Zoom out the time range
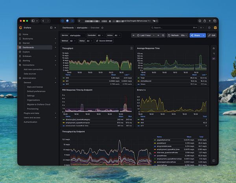The height and width of the screenshot is (183, 236). coord(163,35)
